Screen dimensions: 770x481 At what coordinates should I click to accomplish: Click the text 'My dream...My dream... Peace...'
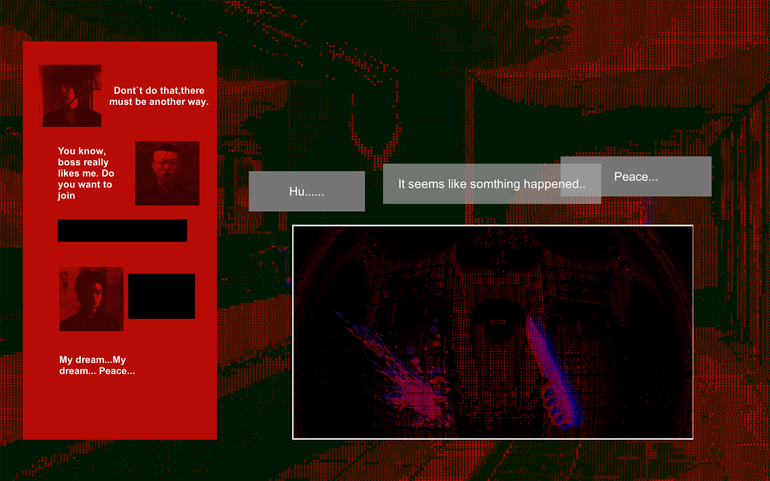(97, 365)
